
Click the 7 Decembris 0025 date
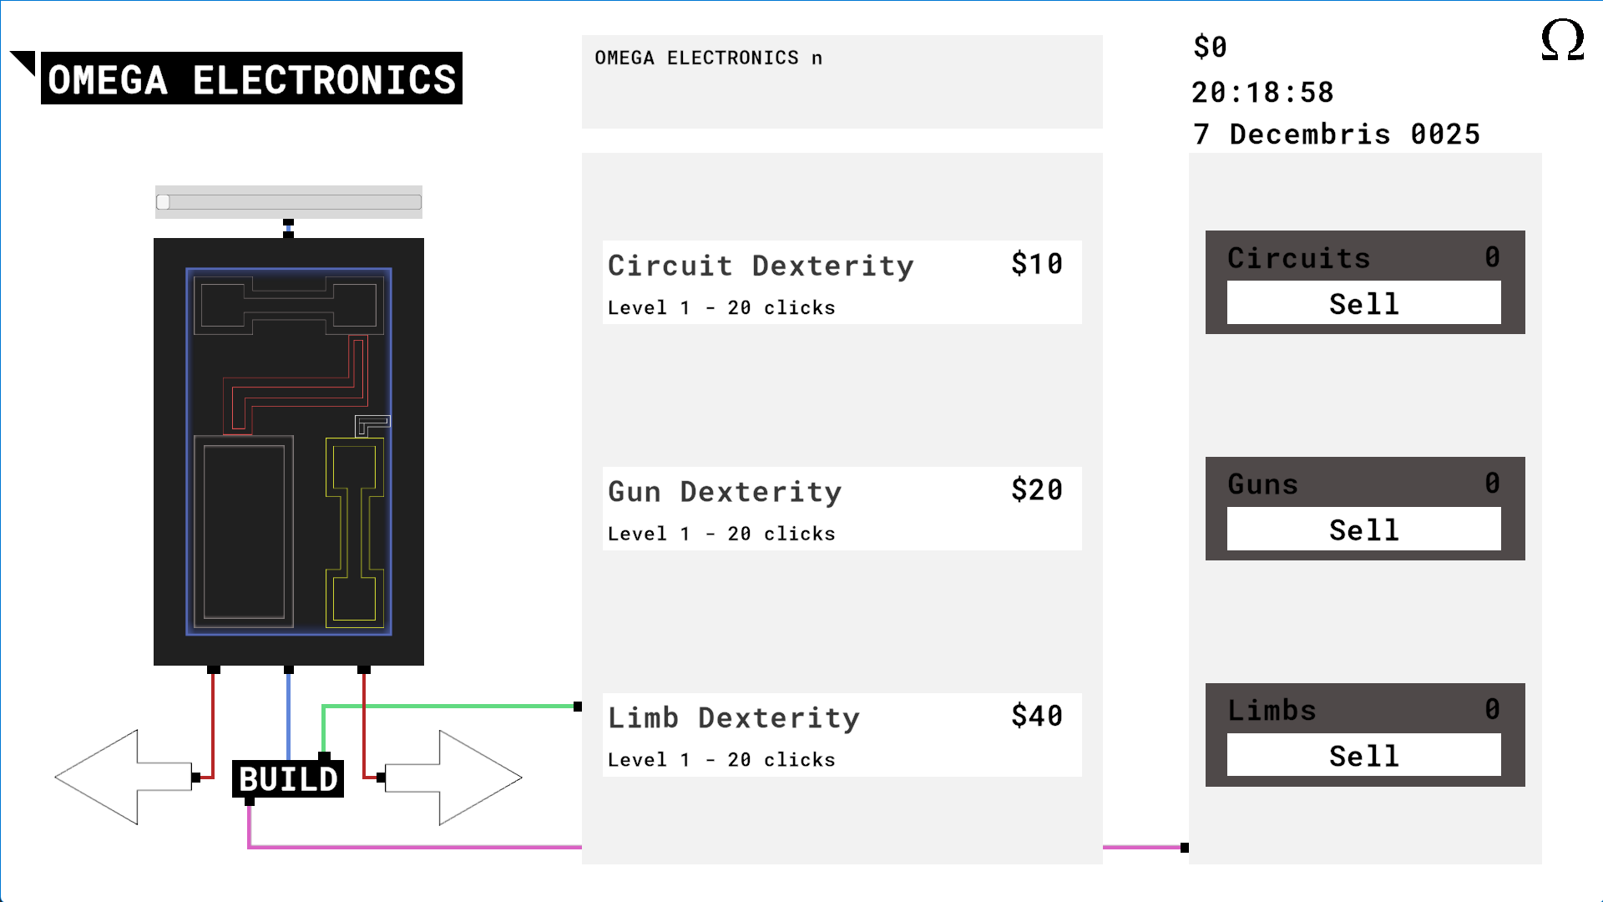(x=1336, y=134)
